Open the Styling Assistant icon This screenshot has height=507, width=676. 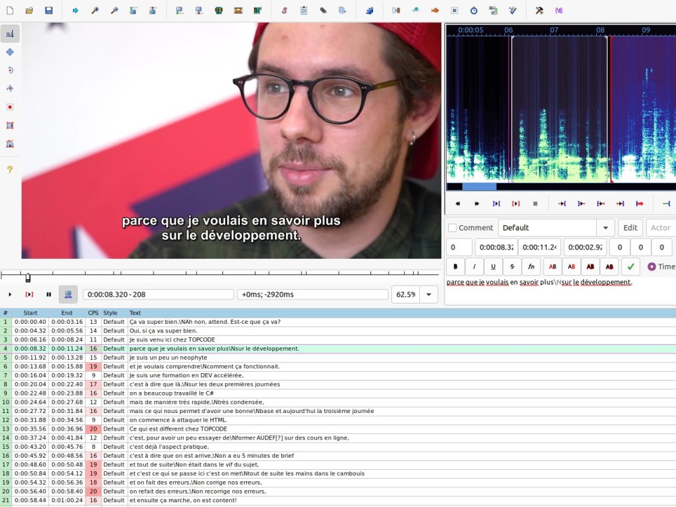pyautogui.click(x=416, y=10)
